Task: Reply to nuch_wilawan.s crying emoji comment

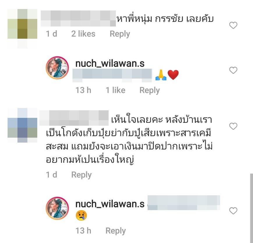Action: point(116,231)
